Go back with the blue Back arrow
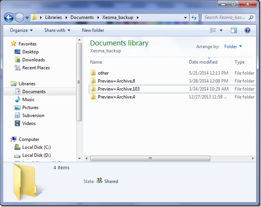Viewport: 261px width, 207px height. click(9, 18)
